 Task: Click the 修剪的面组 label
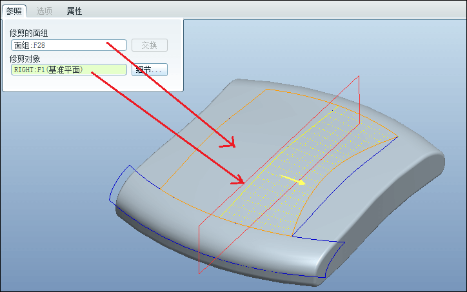(x=28, y=33)
